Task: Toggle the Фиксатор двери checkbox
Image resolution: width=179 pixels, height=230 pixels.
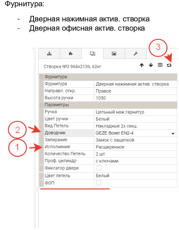Action: [x=99, y=168]
